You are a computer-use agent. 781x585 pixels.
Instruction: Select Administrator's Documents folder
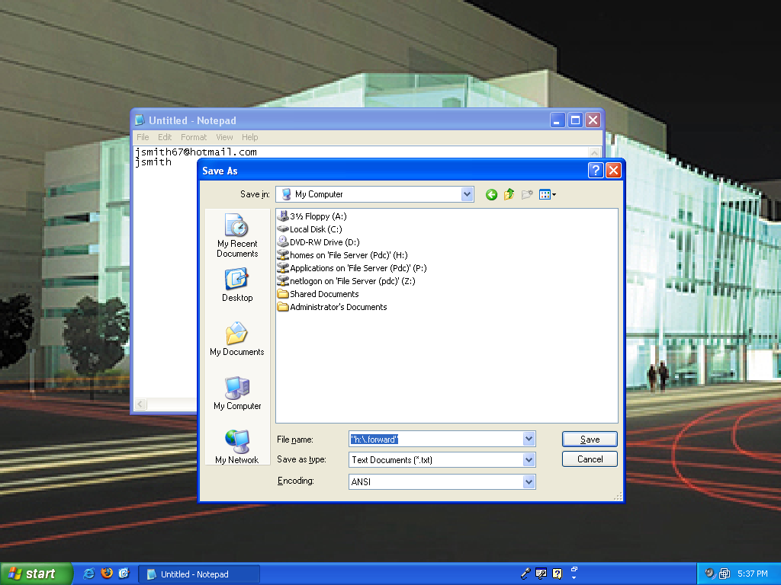[333, 307]
